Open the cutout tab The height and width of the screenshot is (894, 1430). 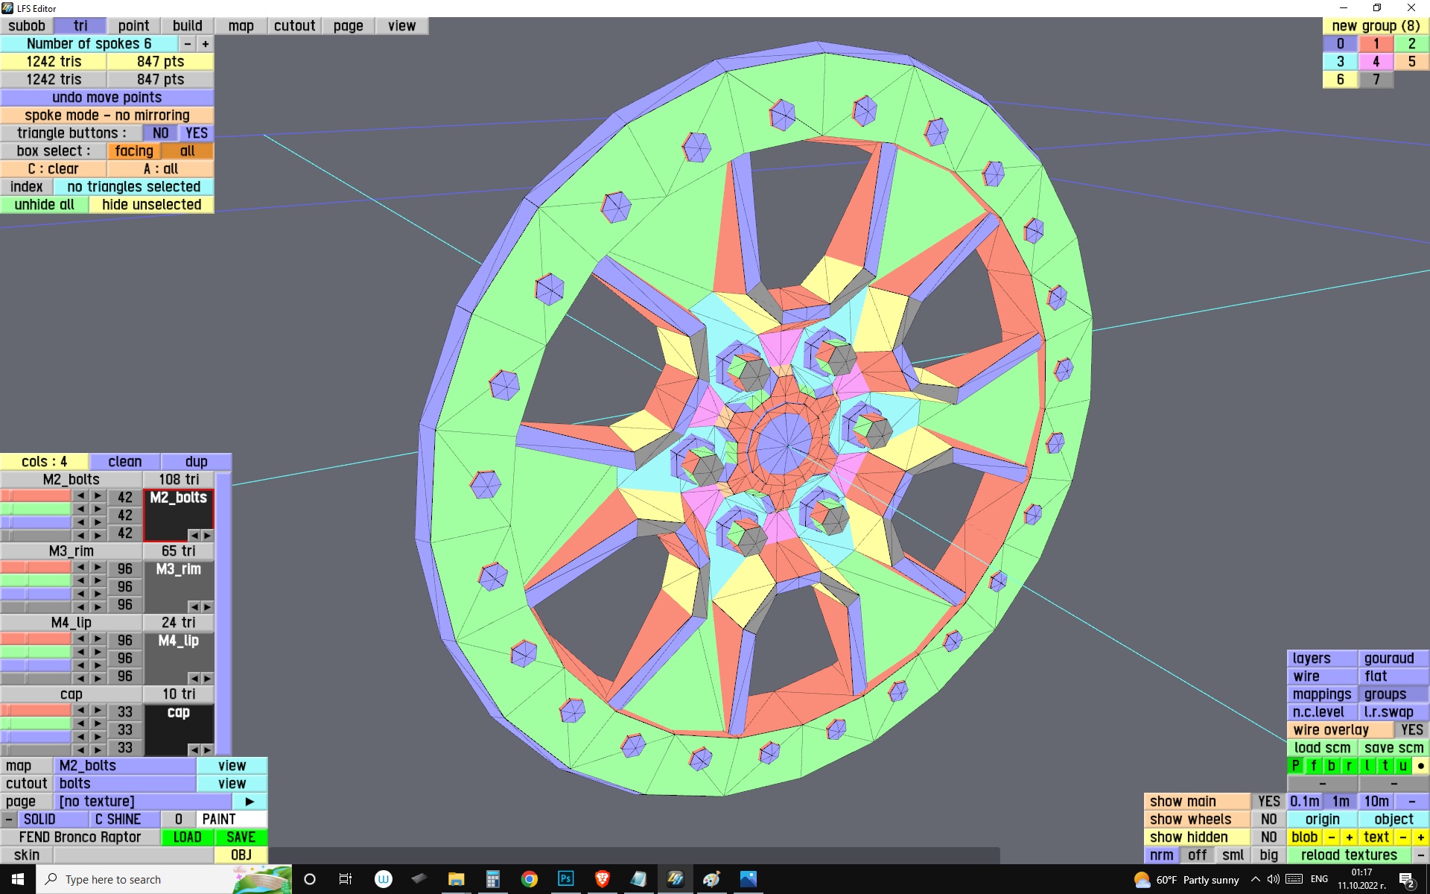294,26
